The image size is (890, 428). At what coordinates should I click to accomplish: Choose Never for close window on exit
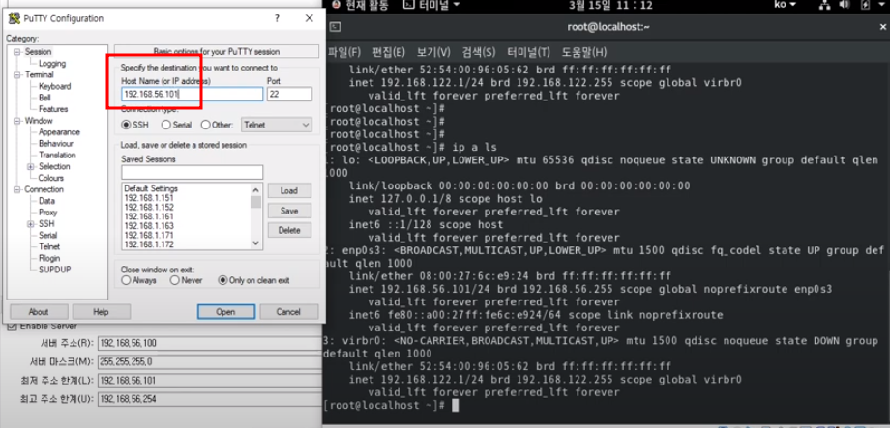pos(175,280)
